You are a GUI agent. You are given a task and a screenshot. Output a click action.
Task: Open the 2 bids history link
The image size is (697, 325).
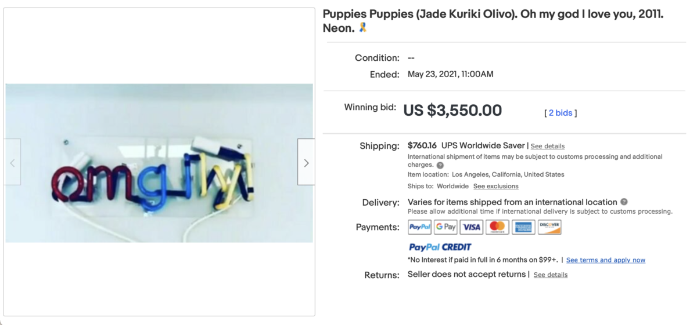[x=560, y=113]
